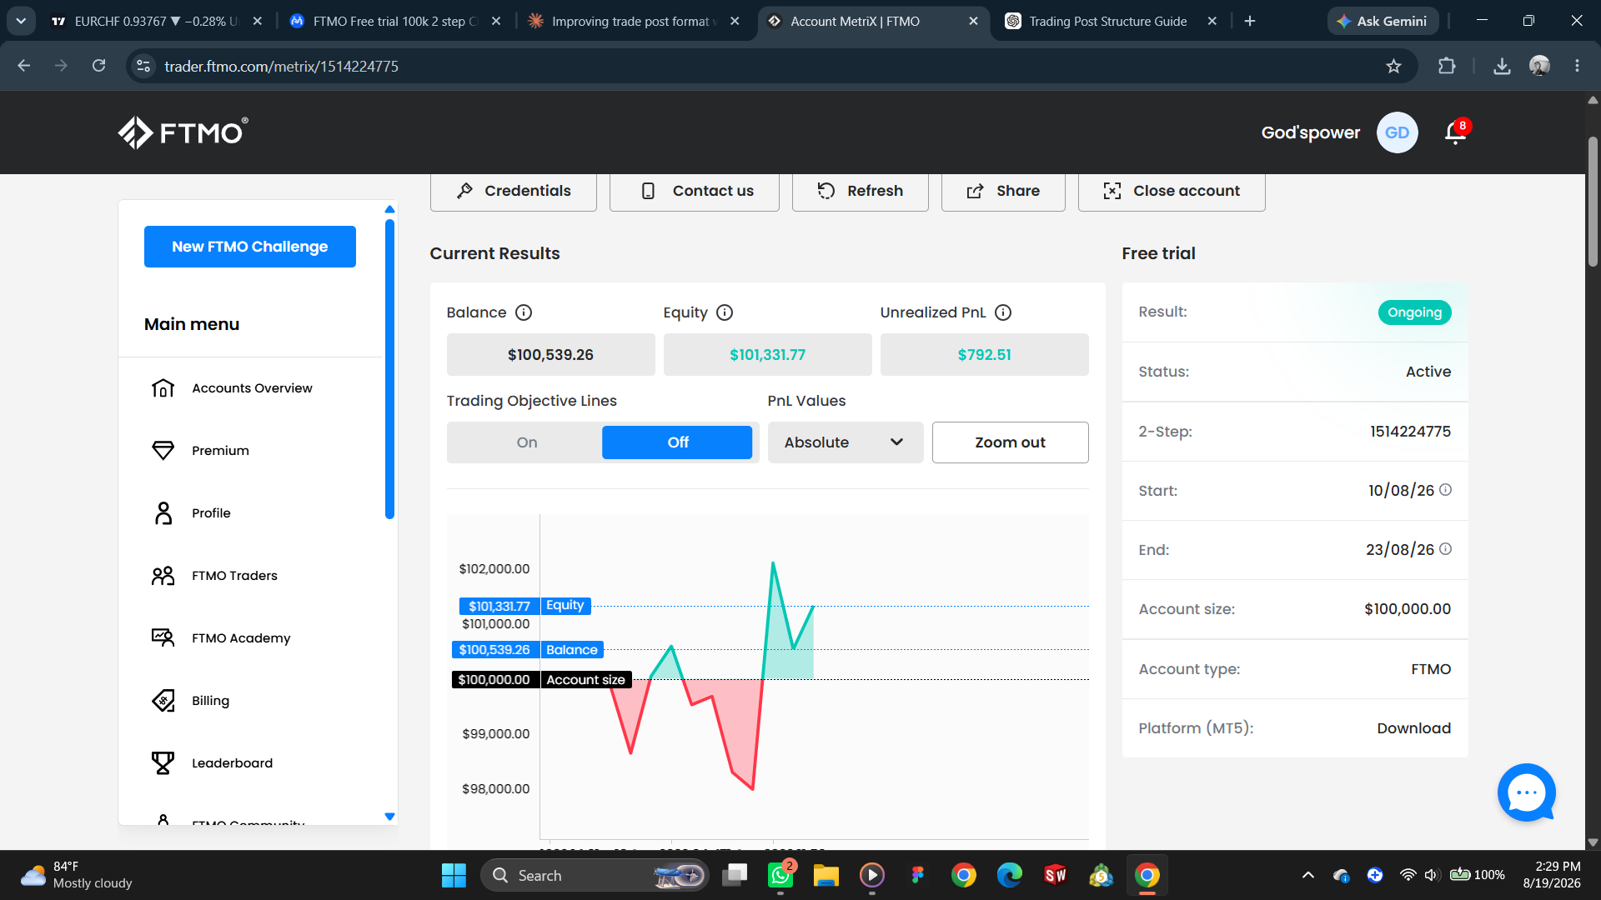Image resolution: width=1601 pixels, height=900 pixels.
Task: Zoom out the equity chart
Action: tap(1010, 442)
